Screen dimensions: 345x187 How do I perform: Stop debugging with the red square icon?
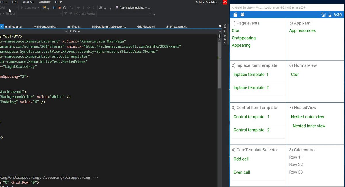[x=60, y=8]
